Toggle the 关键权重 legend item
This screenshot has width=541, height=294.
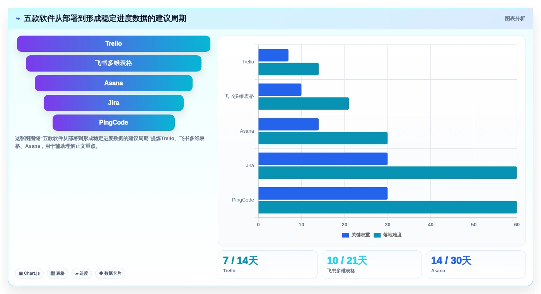pyautogui.click(x=356, y=235)
